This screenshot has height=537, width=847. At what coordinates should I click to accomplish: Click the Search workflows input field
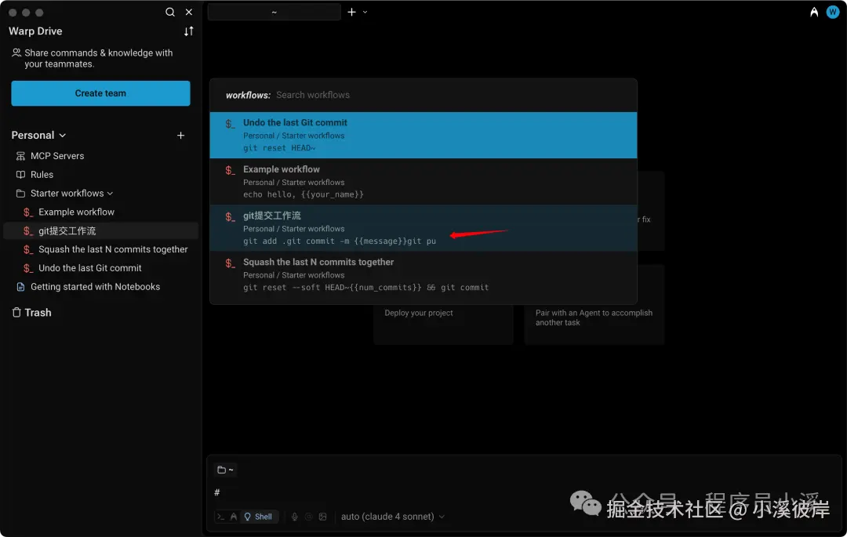click(451, 95)
